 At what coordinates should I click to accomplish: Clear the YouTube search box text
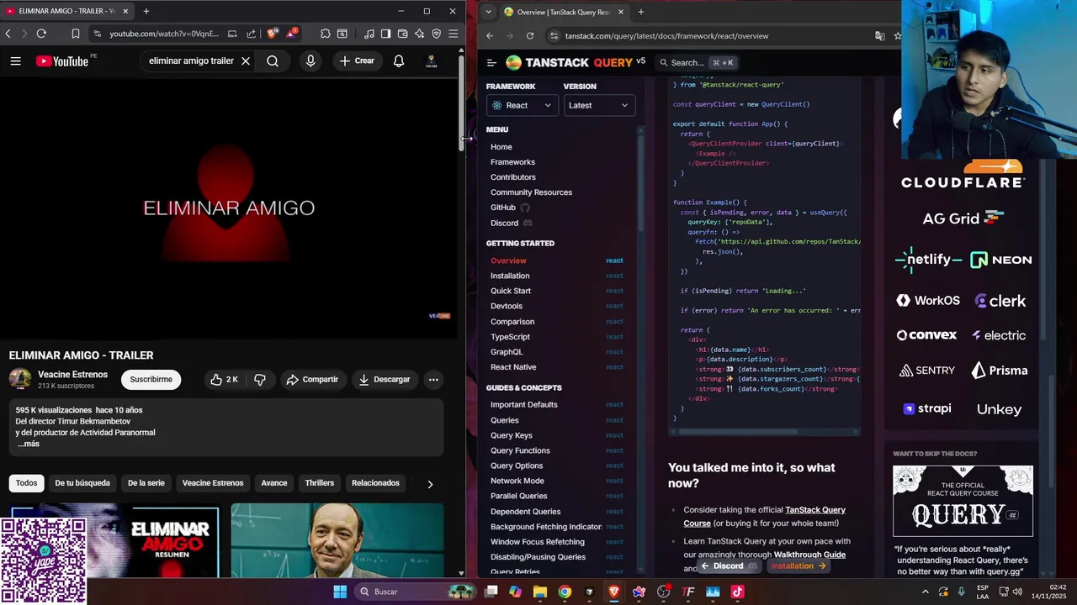coord(246,61)
